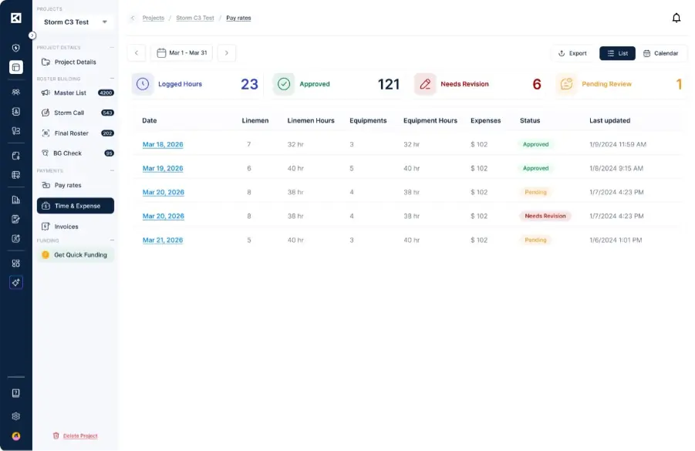Open Master List in sidebar
695x451 pixels.
76,93
